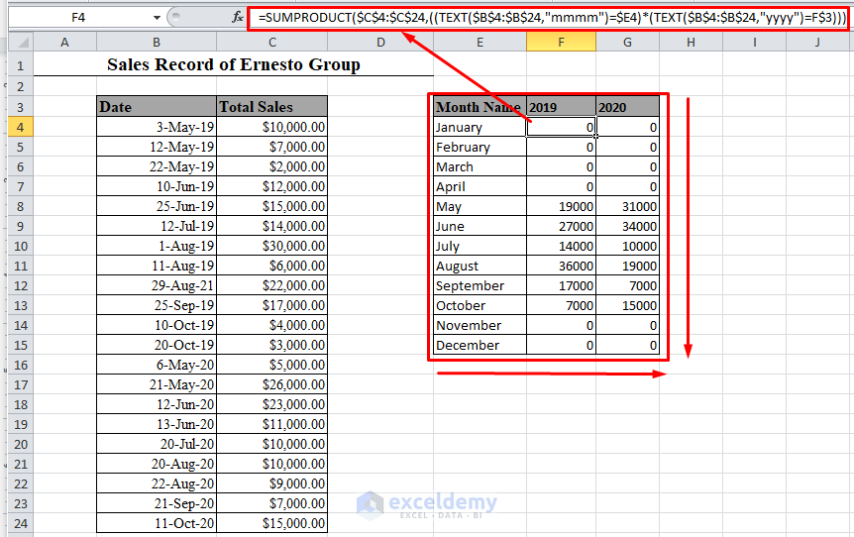Select the 2020 value 31000 for May
854x537 pixels.
click(627, 206)
